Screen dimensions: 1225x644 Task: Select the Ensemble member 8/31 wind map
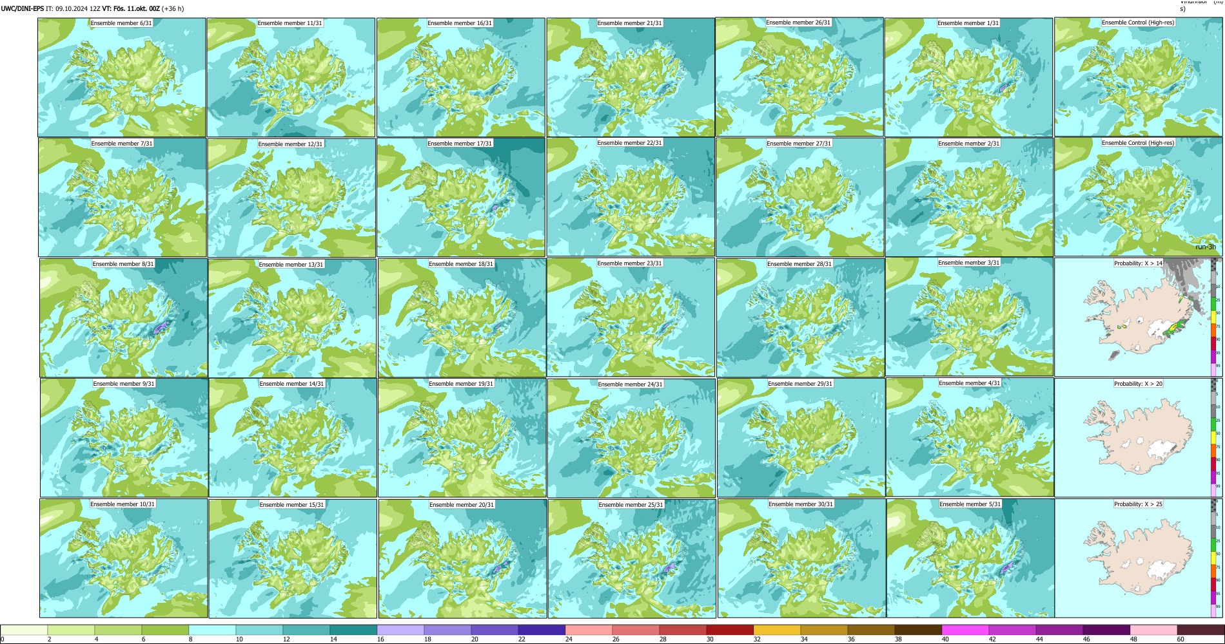click(124, 318)
